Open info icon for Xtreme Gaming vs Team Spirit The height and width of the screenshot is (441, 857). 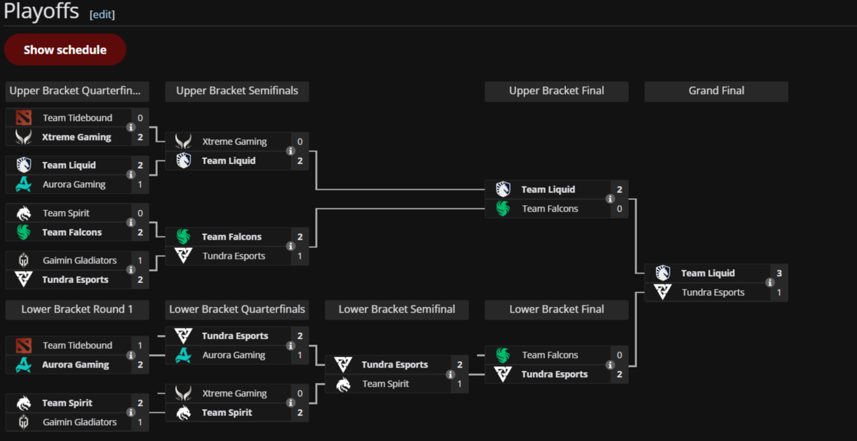pyautogui.click(x=291, y=403)
